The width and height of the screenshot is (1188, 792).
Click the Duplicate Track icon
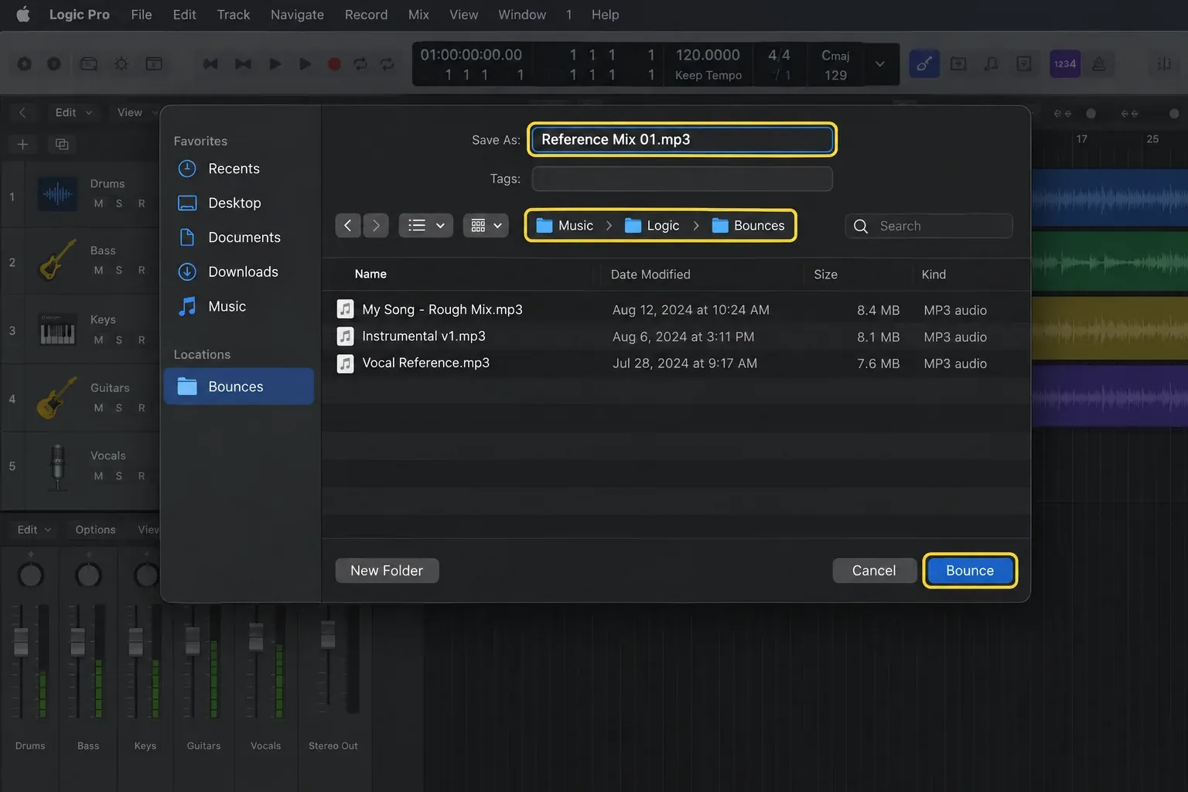[x=62, y=145]
